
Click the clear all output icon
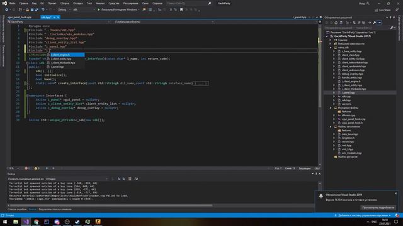(130, 179)
